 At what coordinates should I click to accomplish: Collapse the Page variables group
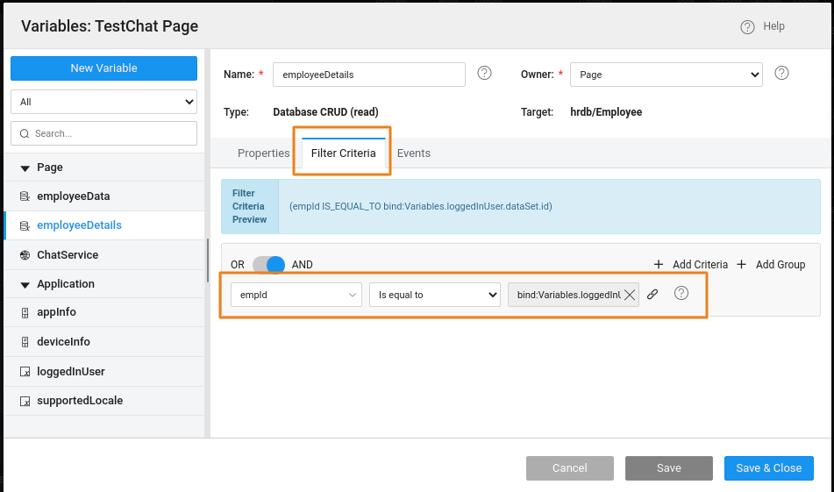tap(25, 168)
